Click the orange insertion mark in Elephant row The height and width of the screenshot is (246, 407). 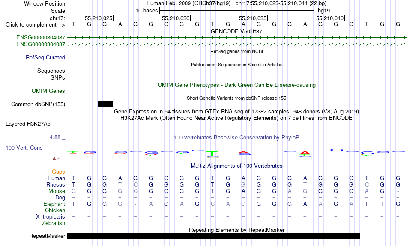pyautogui.click(x=206, y=203)
